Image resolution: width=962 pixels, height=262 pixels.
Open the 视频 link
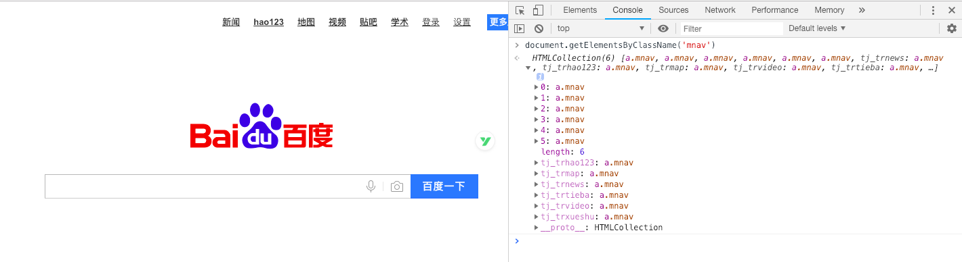tap(337, 22)
